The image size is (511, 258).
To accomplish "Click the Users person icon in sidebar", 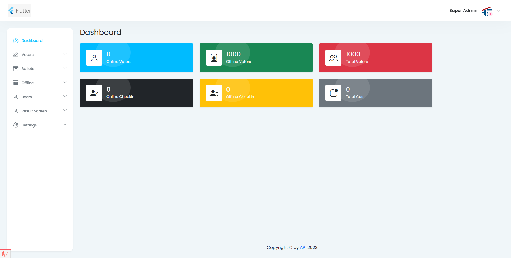I will [16, 97].
